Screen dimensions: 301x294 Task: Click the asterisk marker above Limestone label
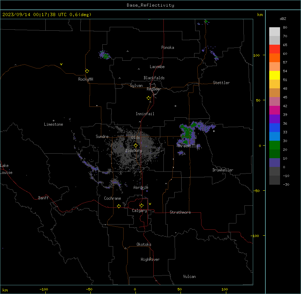coord(53,121)
